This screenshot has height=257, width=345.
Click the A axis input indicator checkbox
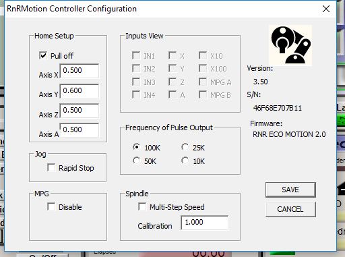[x=172, y=94]
